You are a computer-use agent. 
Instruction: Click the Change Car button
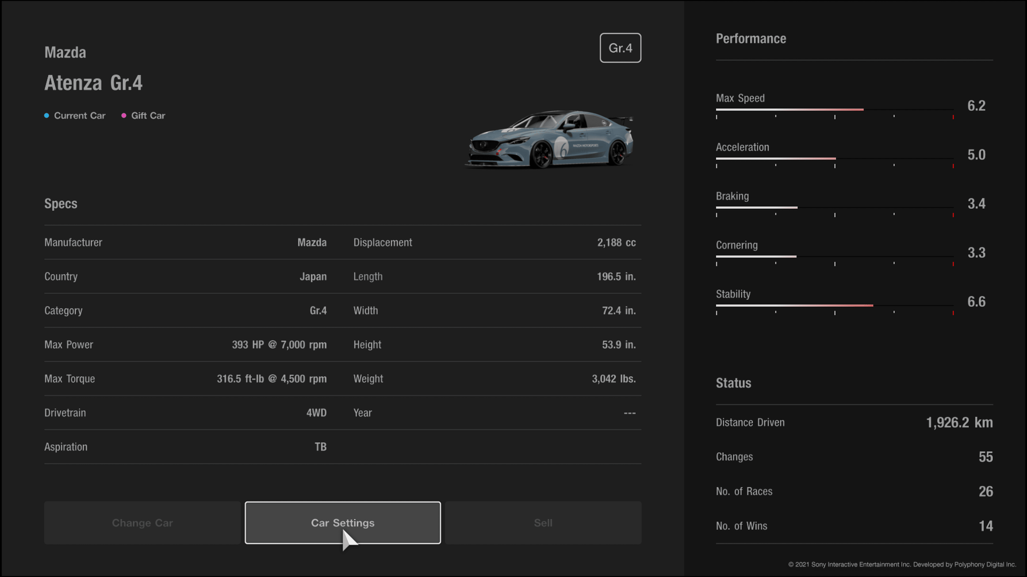point(142,523)
